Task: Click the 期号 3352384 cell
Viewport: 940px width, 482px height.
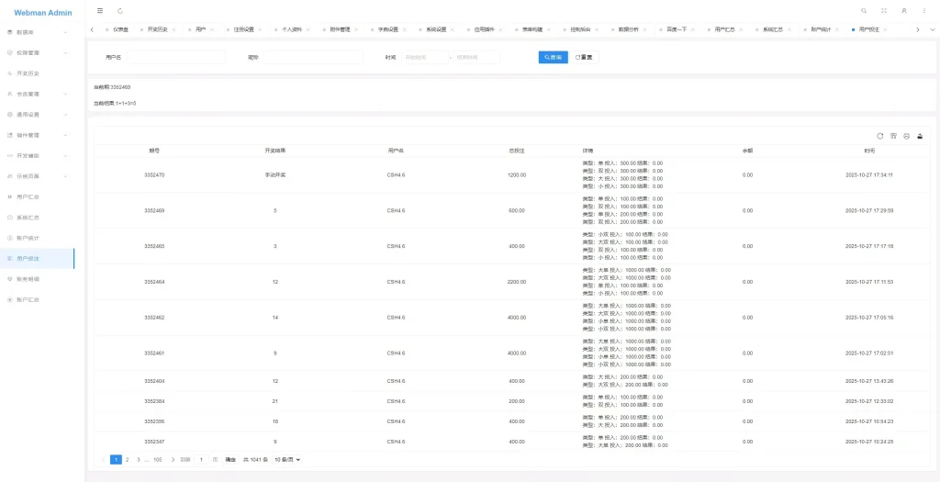Action: pyautogui.click(x=154, y=400)
